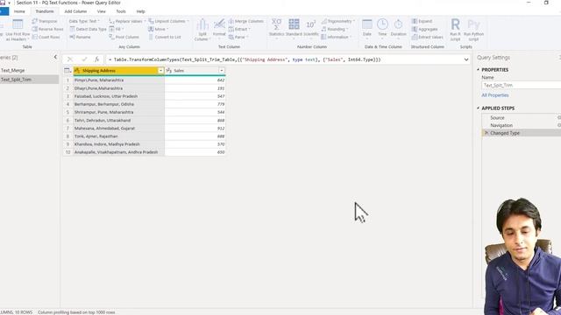Image resolution: width=561 pixels, height=315 pixels.
Task: Click the Convert to List icon
Action: (x=151, y=37)
